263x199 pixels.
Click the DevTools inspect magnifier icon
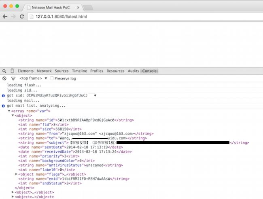click(x=4, y=71)
